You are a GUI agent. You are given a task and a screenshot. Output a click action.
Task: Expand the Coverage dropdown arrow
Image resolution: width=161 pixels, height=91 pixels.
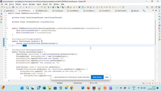point(60,7)
